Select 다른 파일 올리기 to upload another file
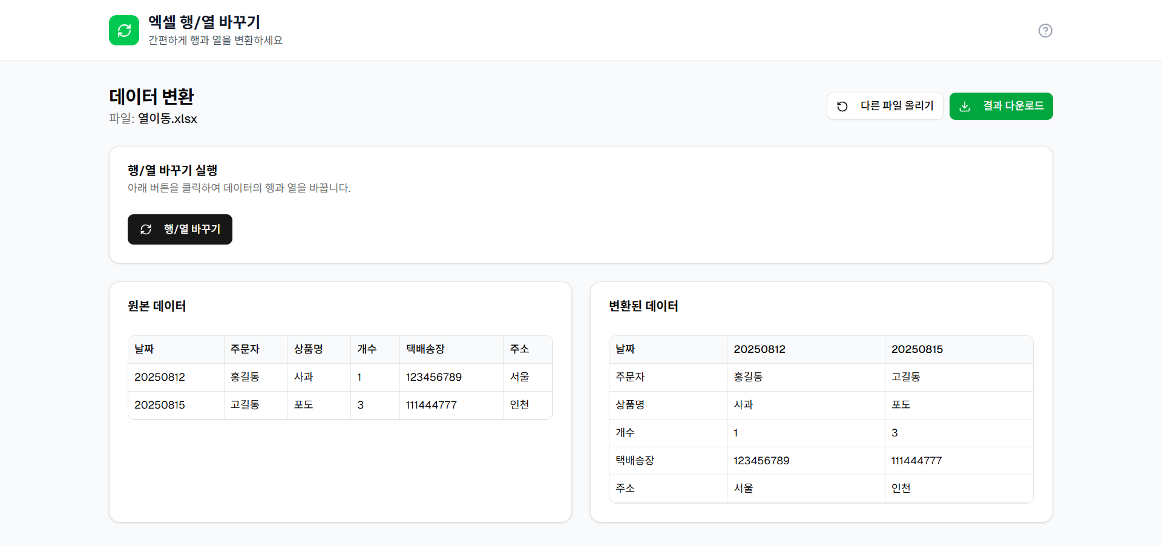Image resolution: width=1162 pixels, height=546 pixels. [x=884, y=106]
